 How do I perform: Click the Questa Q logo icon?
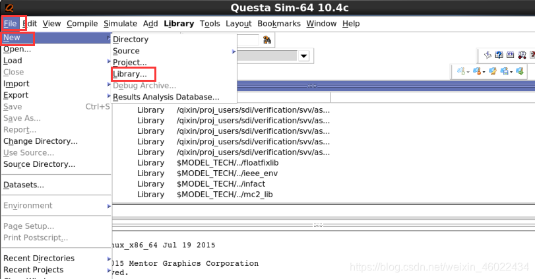coord(9,7)
